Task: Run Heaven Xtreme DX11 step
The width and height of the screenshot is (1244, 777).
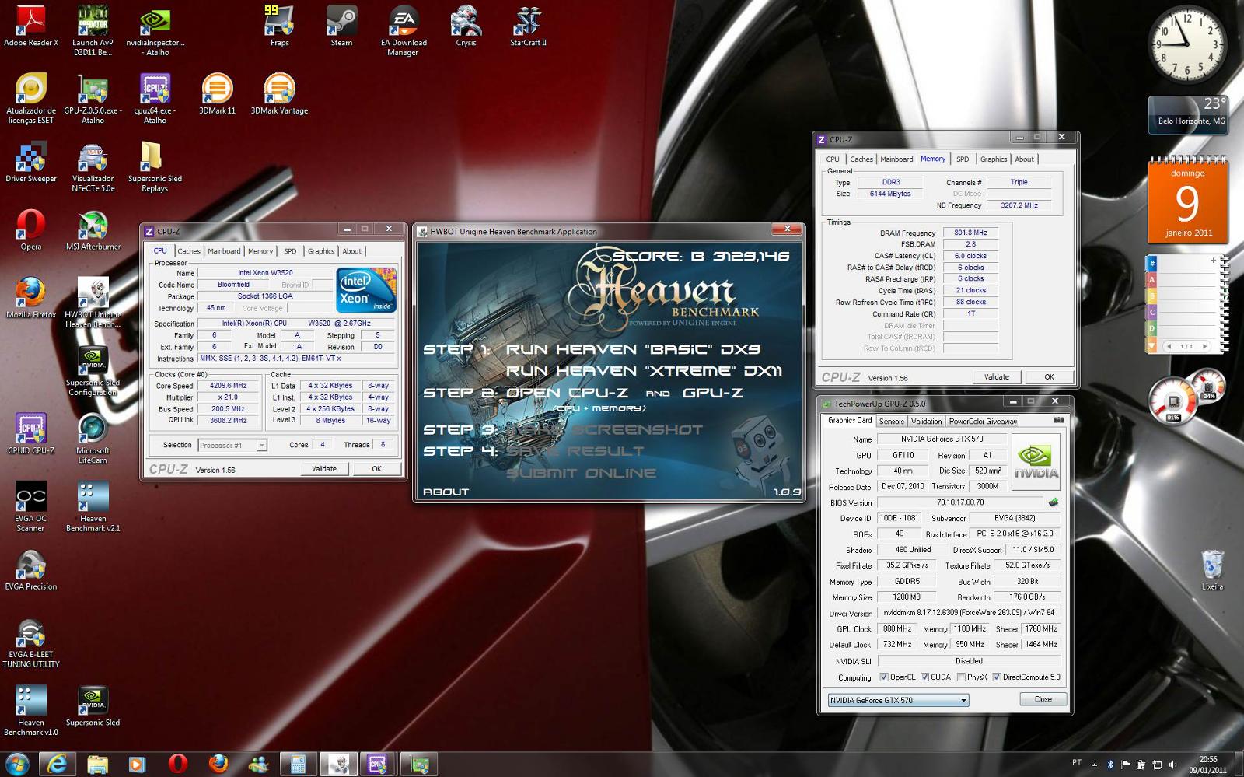Action: (644, 371)
